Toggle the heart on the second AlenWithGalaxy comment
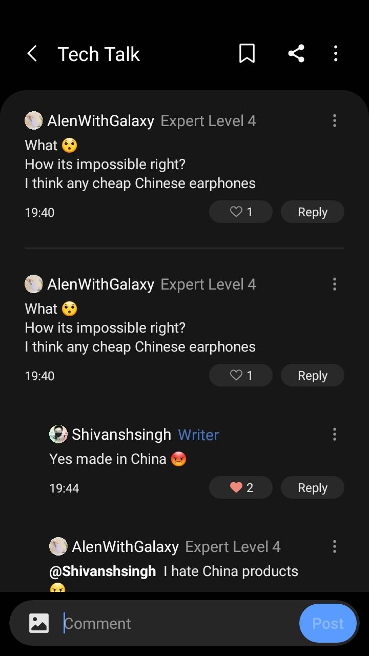 click(x=240, y=375)
